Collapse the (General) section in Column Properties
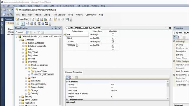Screen dimensions: 189x106 [x=67, y=82]
